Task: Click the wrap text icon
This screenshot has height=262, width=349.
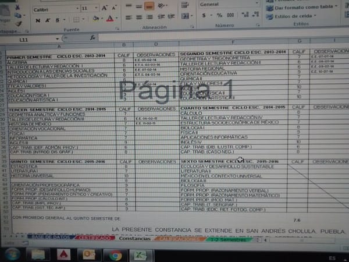Action: pyautogui.click(x=185, y=5)
